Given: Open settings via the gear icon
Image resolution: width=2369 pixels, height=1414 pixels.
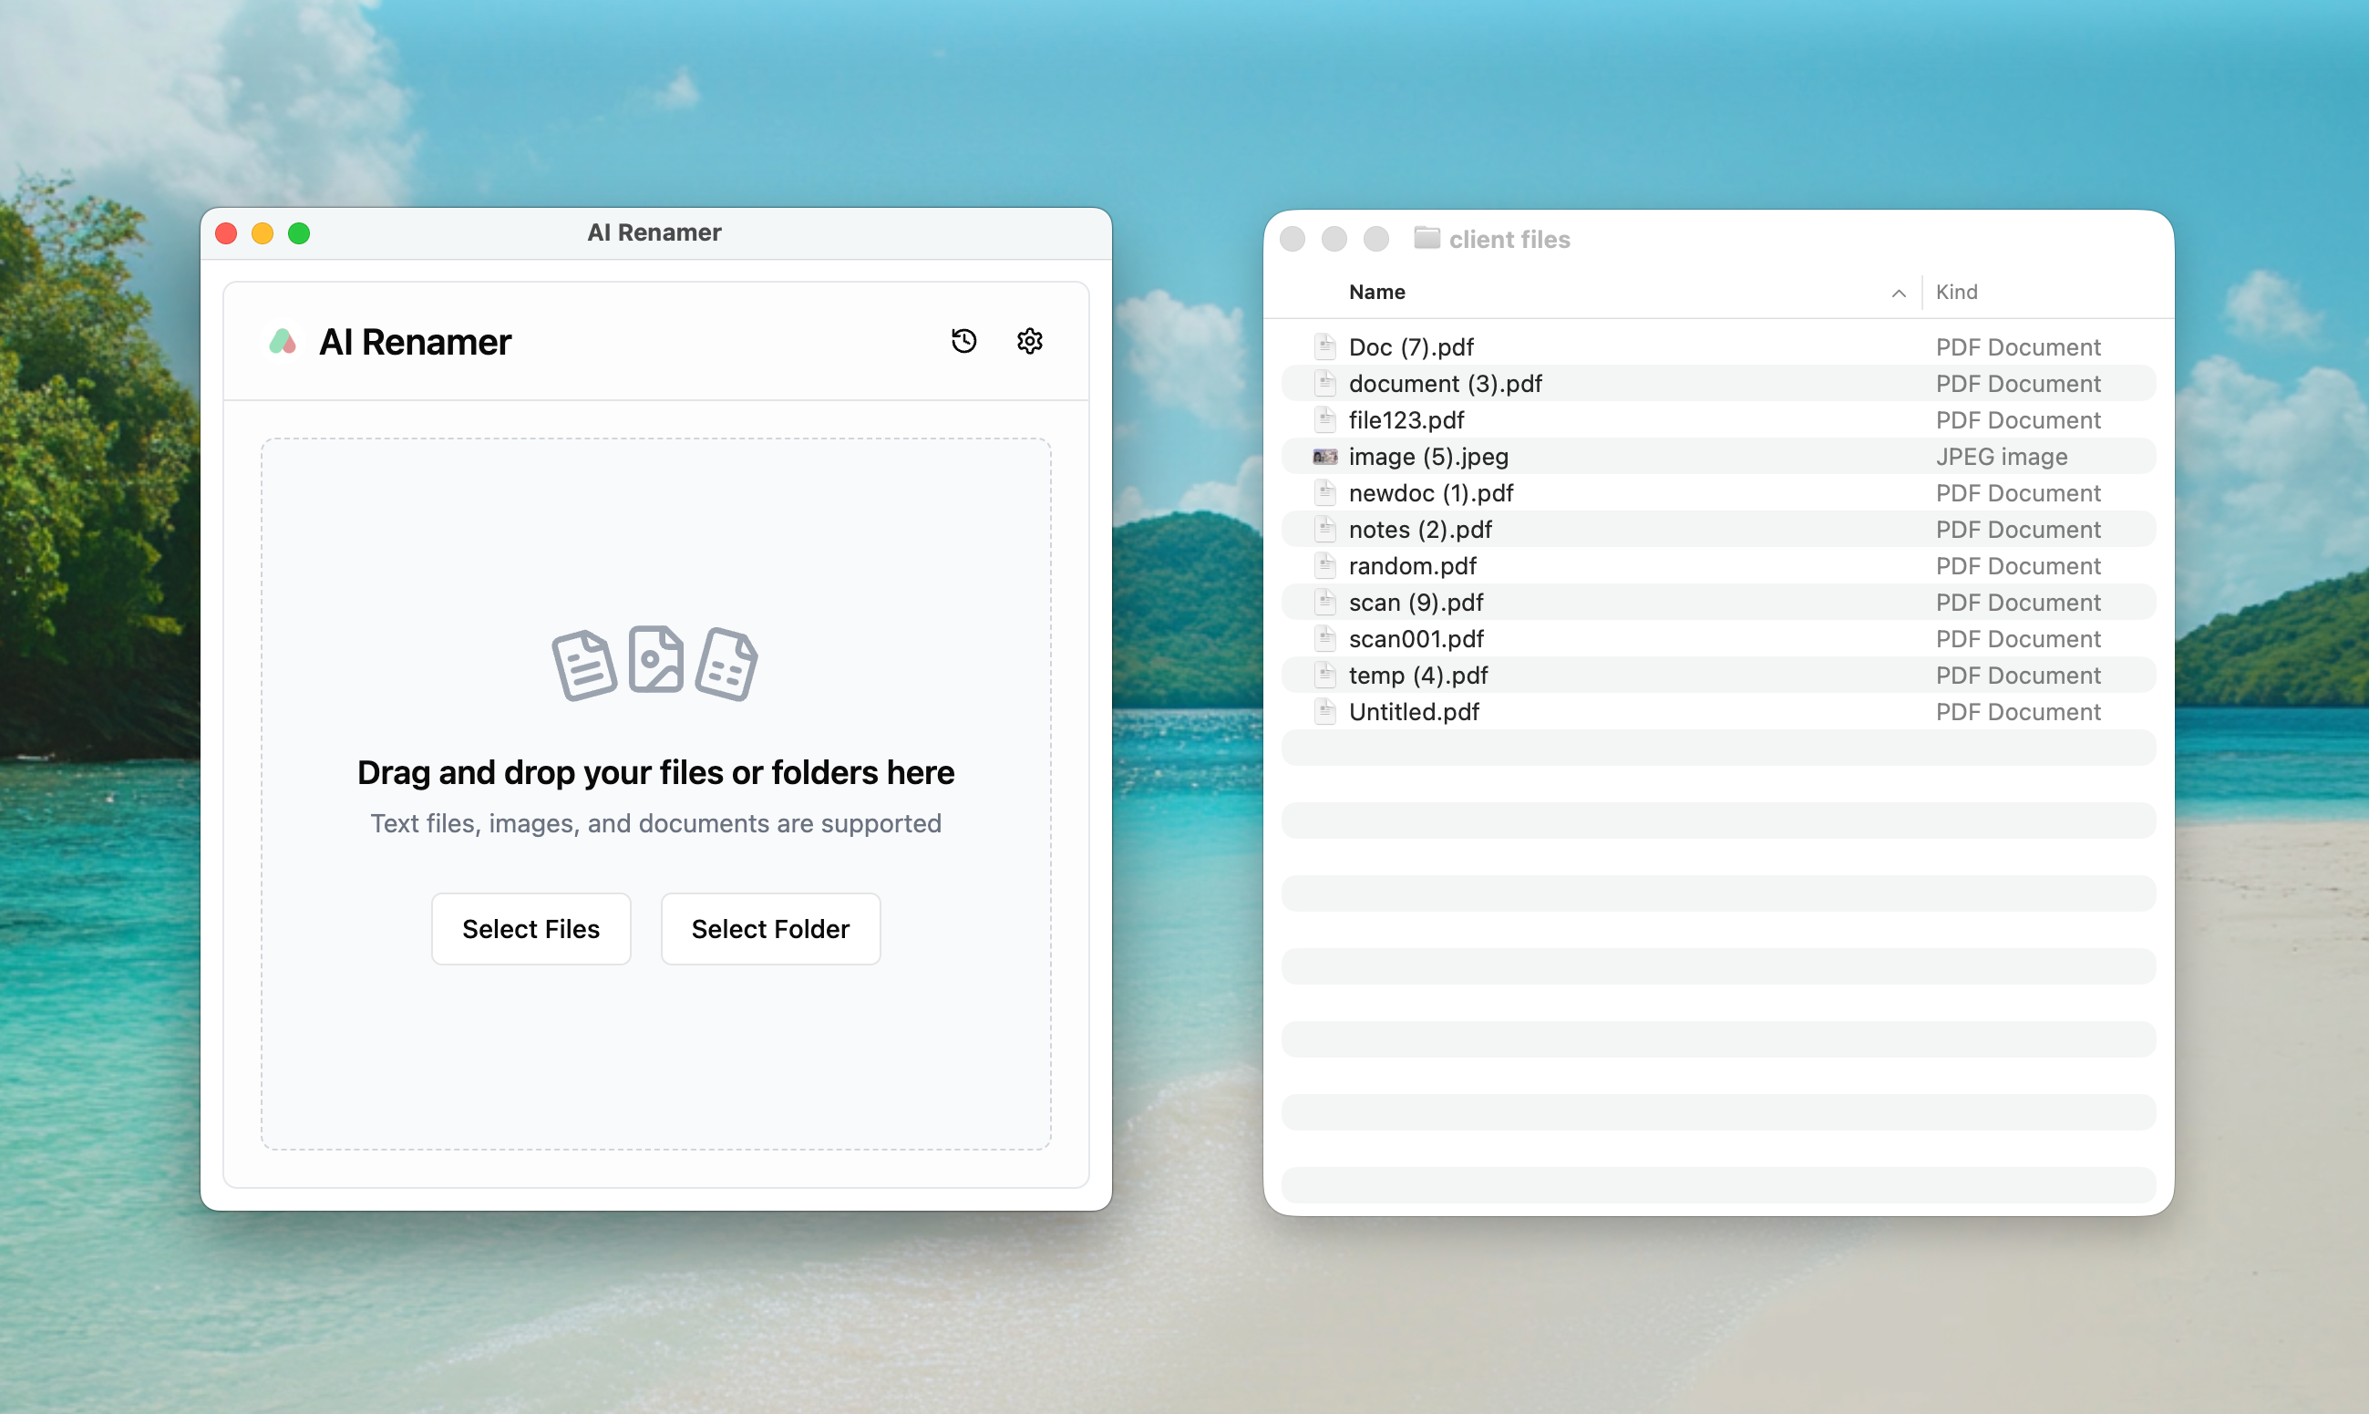Looking at the screenshot, I should point(1029,341).
